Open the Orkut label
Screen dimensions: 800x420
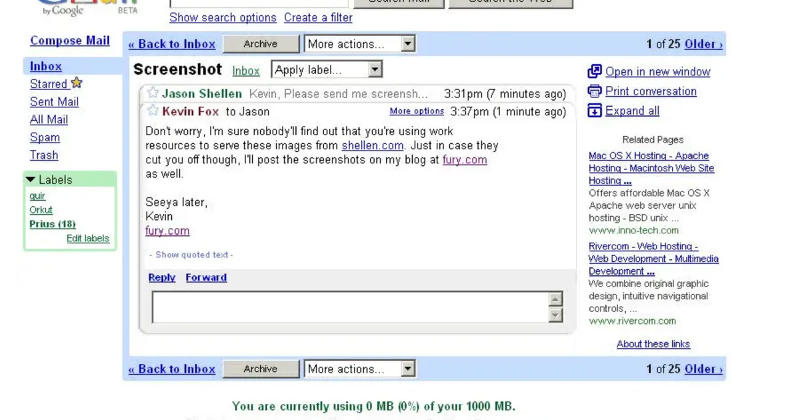41,210
